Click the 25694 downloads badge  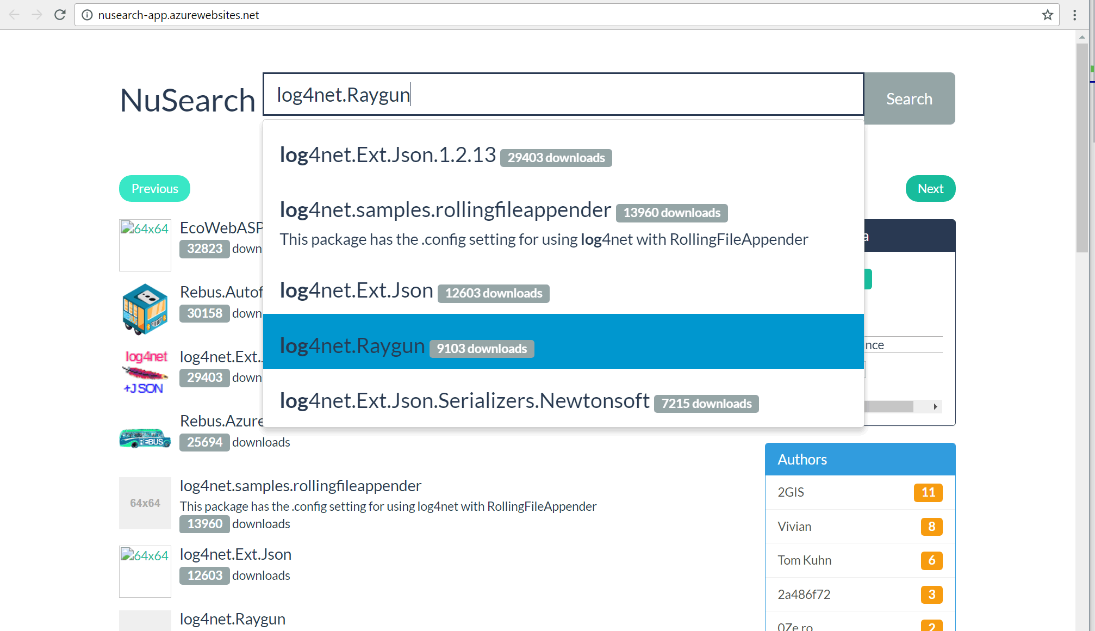204,442
